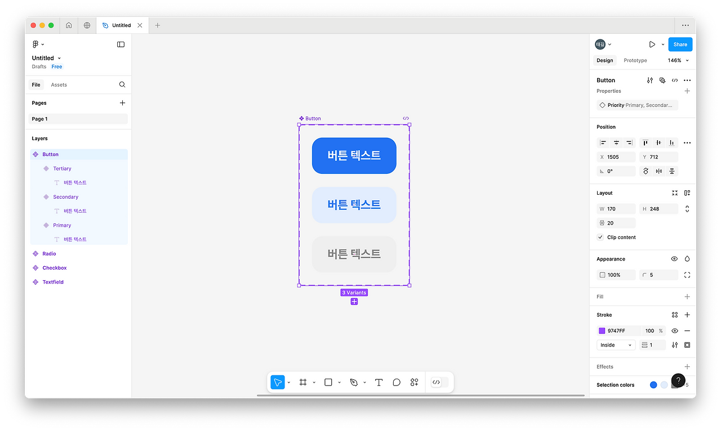Click the collapse-layout icon in Layout
This screenshot has width=721, height=431.
pos(675,193)
